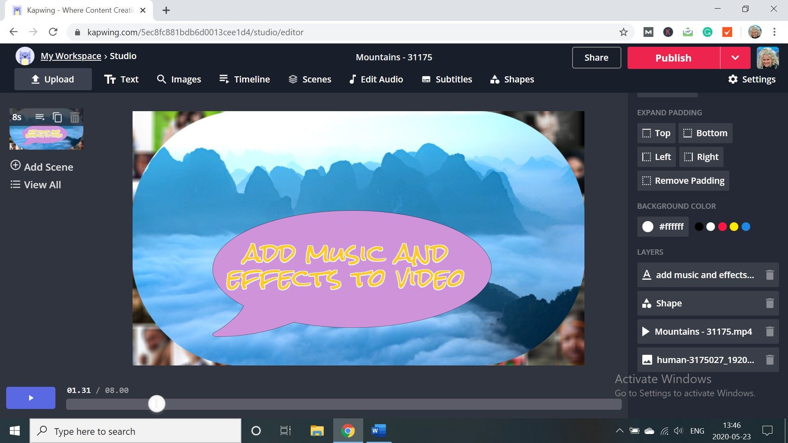Image resolution: width=788 pixels, height=443 pixels.
Task: Open the Settings panel
Action: click(751, 79)
